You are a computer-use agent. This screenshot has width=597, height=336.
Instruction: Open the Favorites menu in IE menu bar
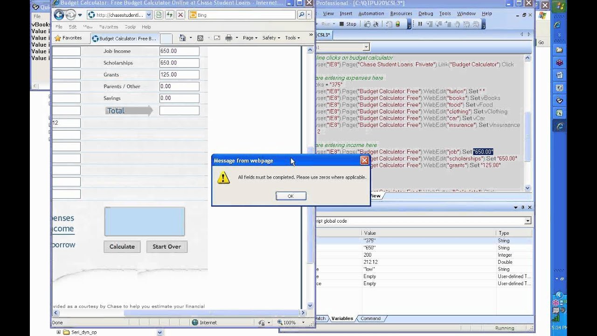109,27
